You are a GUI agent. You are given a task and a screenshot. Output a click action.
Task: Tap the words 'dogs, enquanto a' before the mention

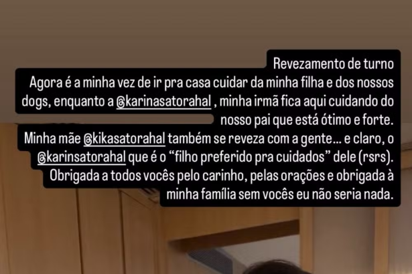pos(68,102)
